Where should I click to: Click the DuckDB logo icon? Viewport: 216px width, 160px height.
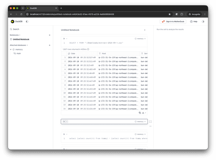click(x=12, y=22)
